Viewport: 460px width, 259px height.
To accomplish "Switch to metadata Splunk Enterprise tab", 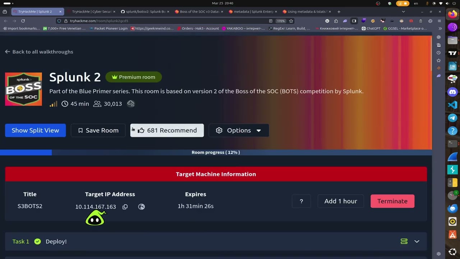I will coord(253,12).
